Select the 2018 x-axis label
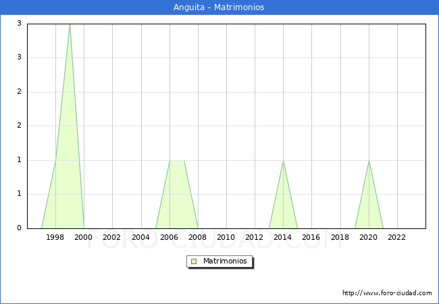Screen dimensions: 439x304 (x=340, y=237)
